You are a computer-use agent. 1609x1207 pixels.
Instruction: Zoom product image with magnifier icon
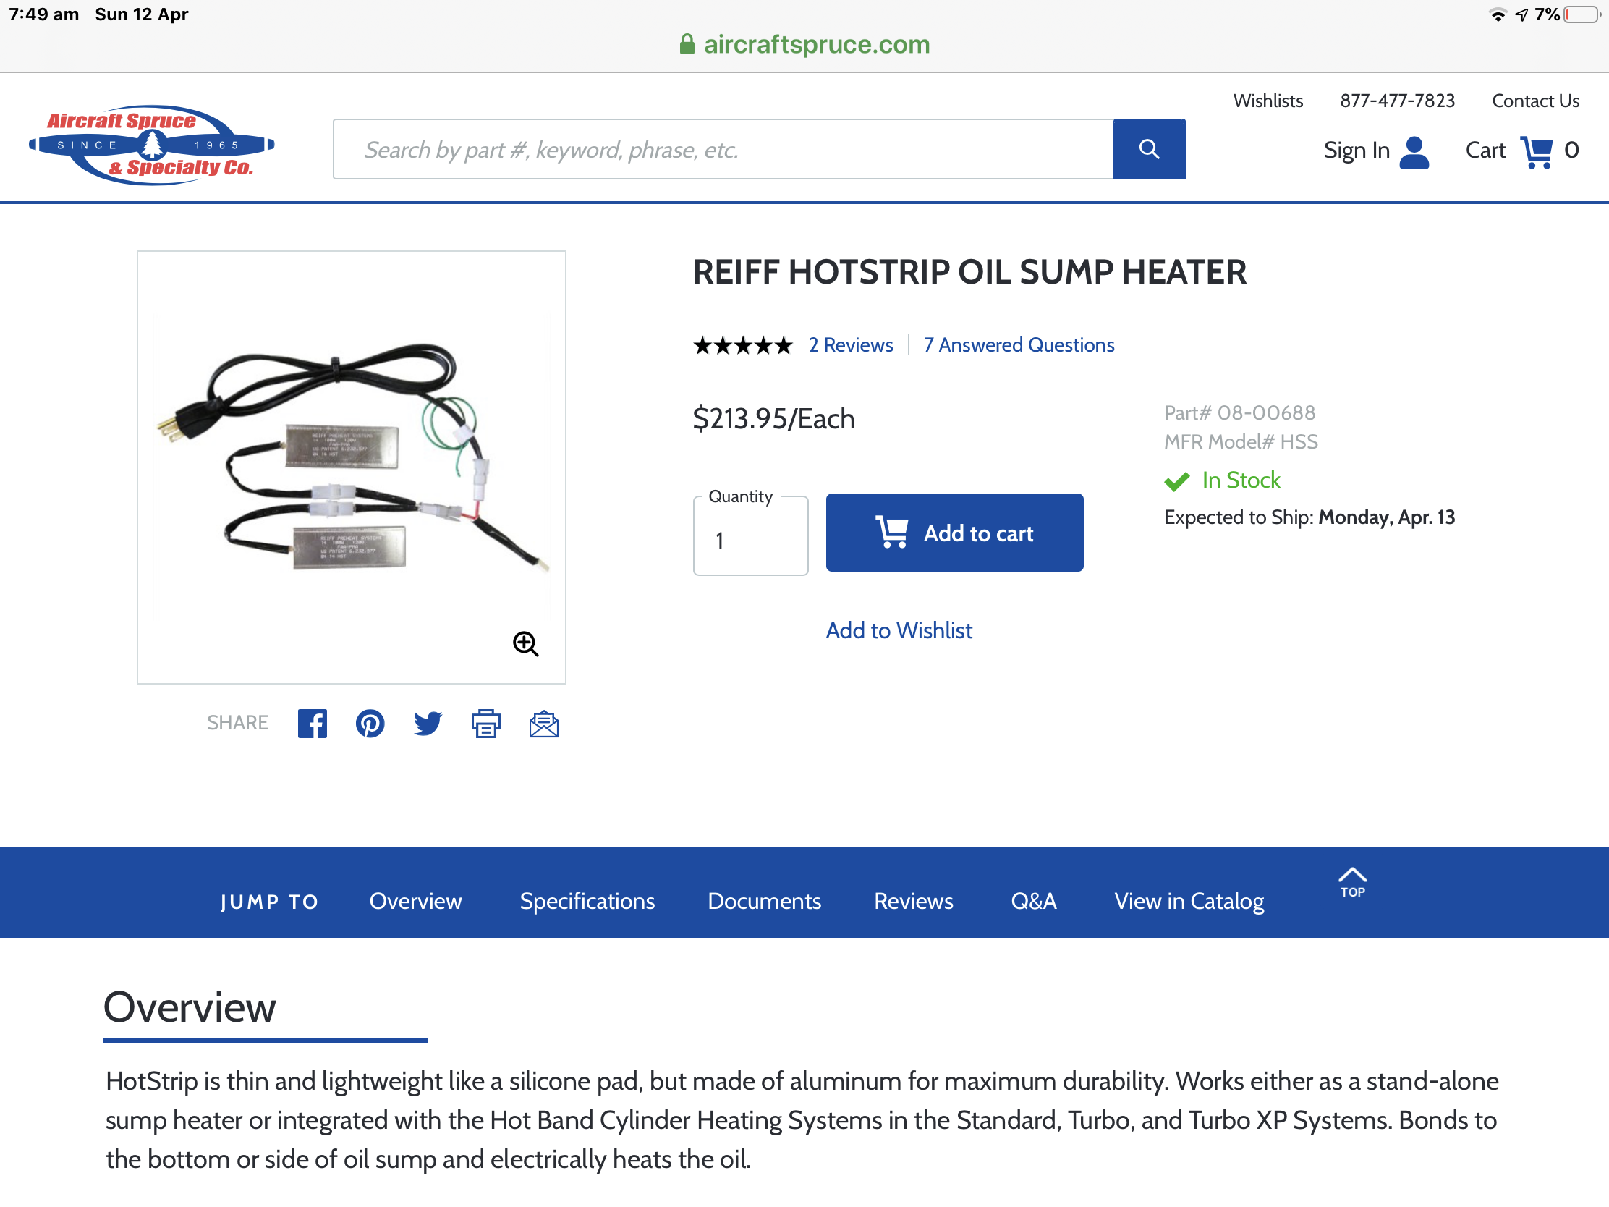(525, 644)
